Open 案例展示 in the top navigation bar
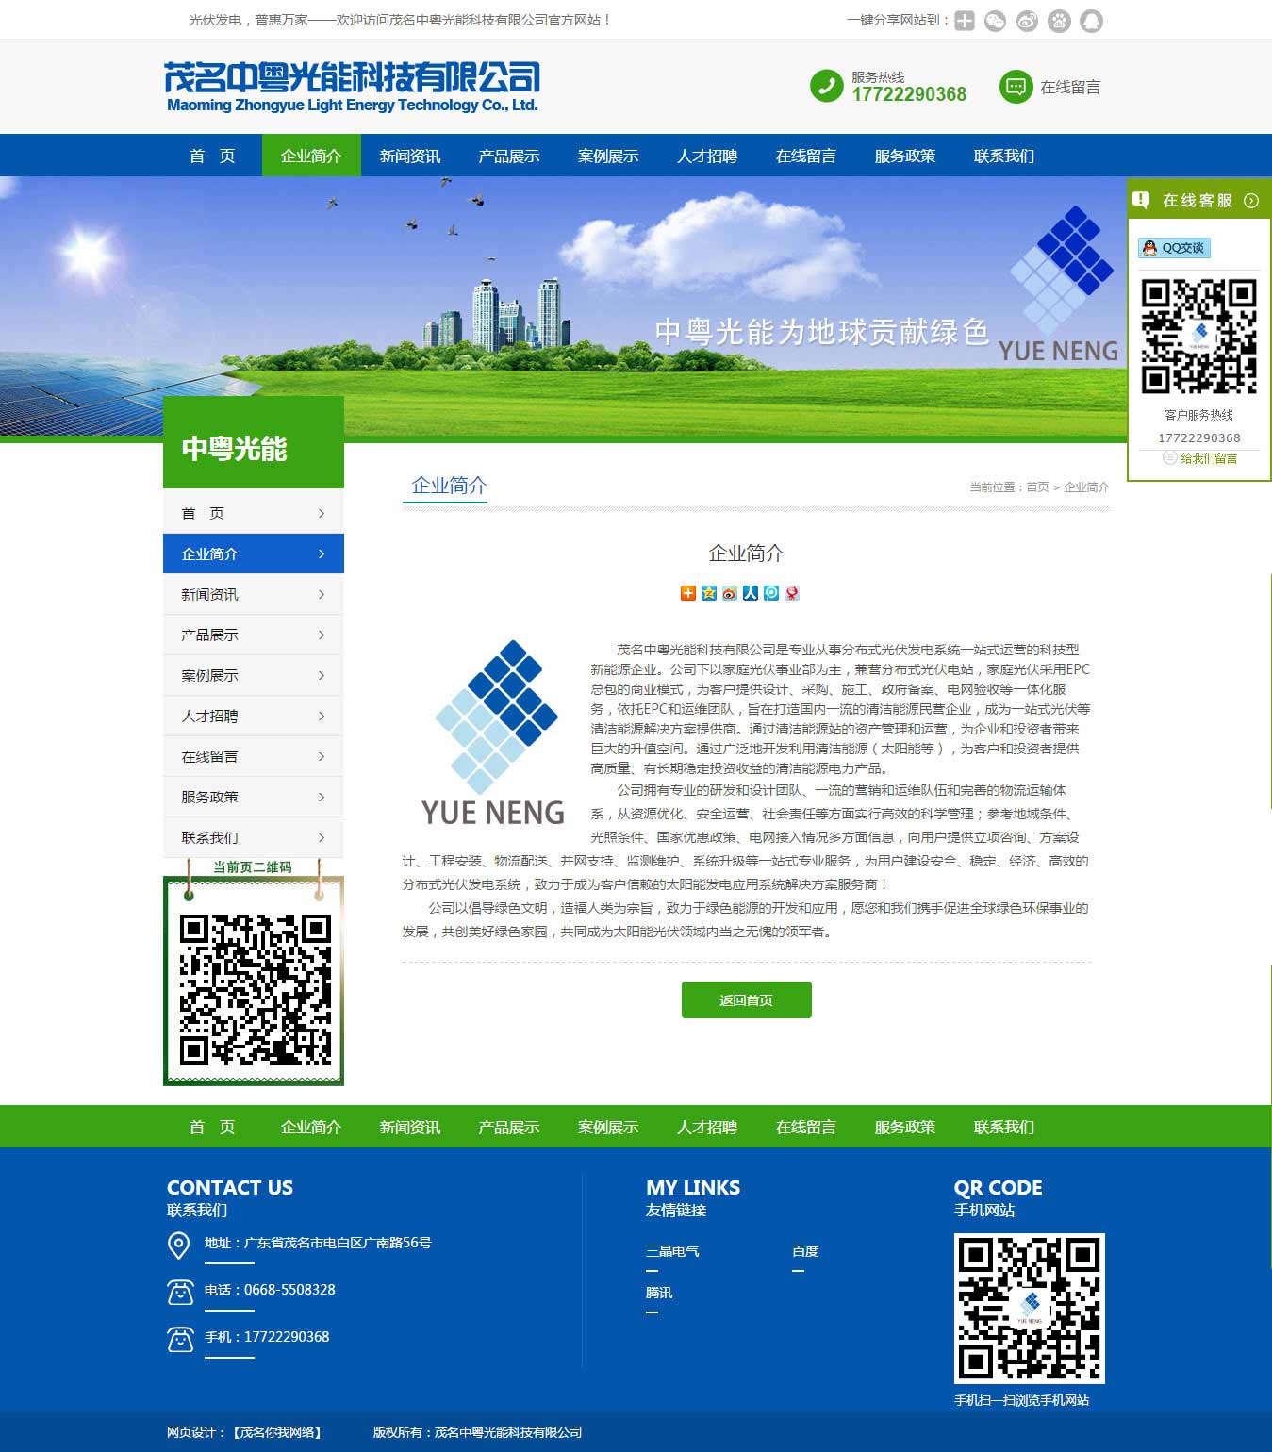1272x1452 pixels. (x=608, y=157)
